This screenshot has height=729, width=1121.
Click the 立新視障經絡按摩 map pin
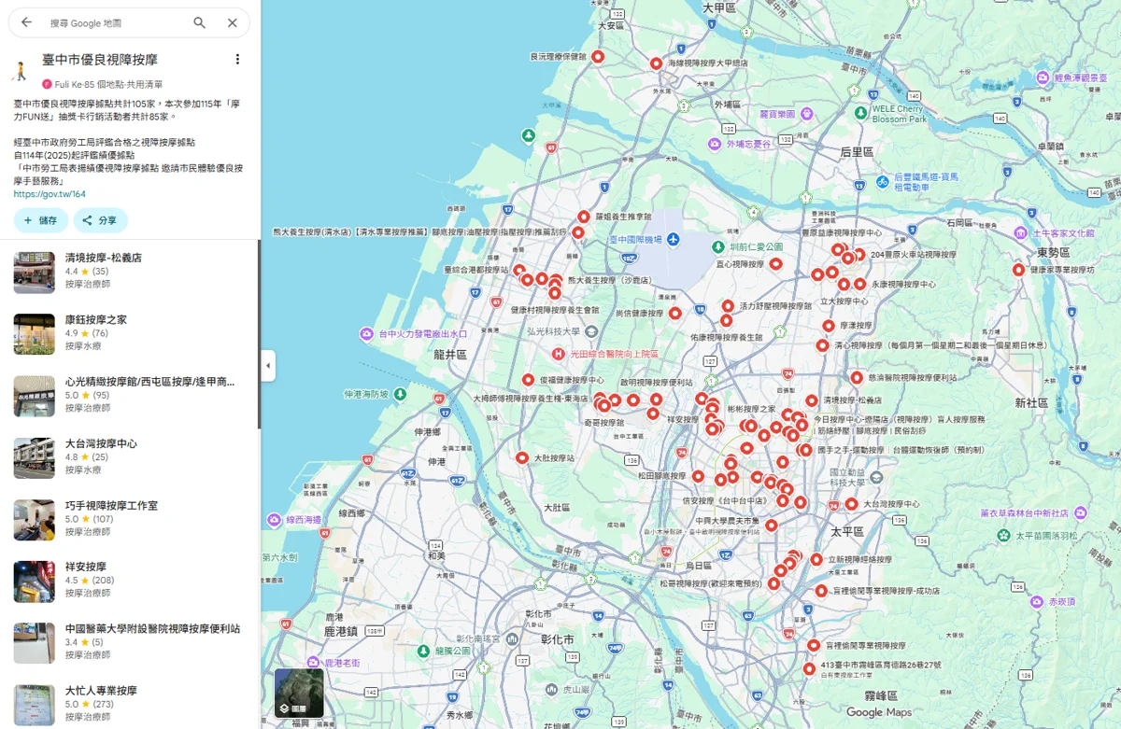pyautogui.click(x=816, y=560)
